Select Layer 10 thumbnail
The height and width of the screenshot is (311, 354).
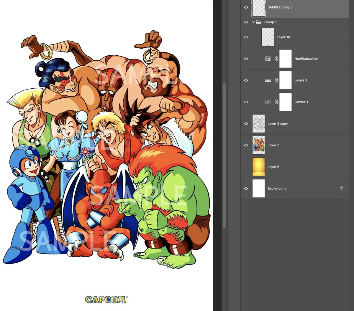click(268, 37)
